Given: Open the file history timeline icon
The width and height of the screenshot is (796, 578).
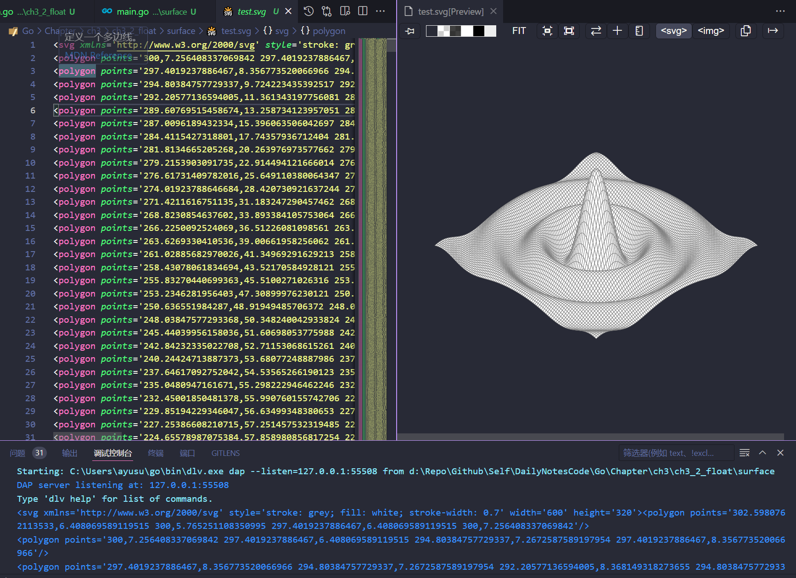Looking at the screenshot, I should point(309,11).
